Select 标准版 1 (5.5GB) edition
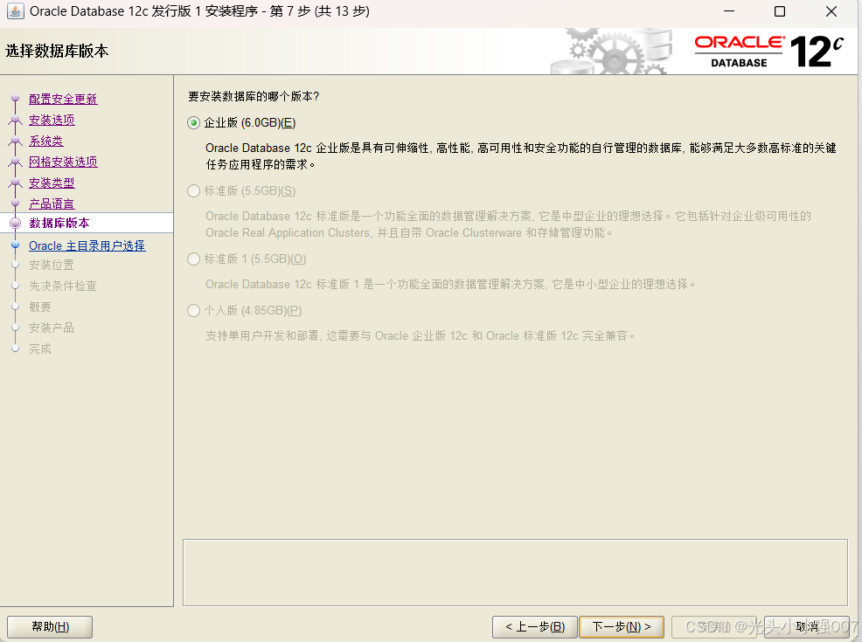The width and height of the screenshot is (862, 642). [x=192, y=259]
